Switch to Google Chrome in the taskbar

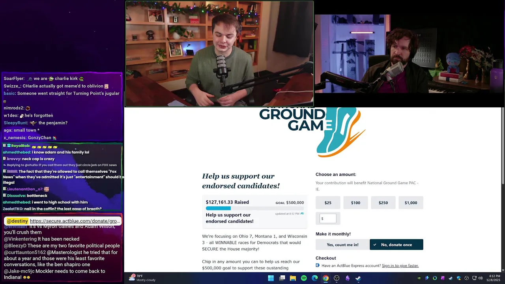(325, 278)
